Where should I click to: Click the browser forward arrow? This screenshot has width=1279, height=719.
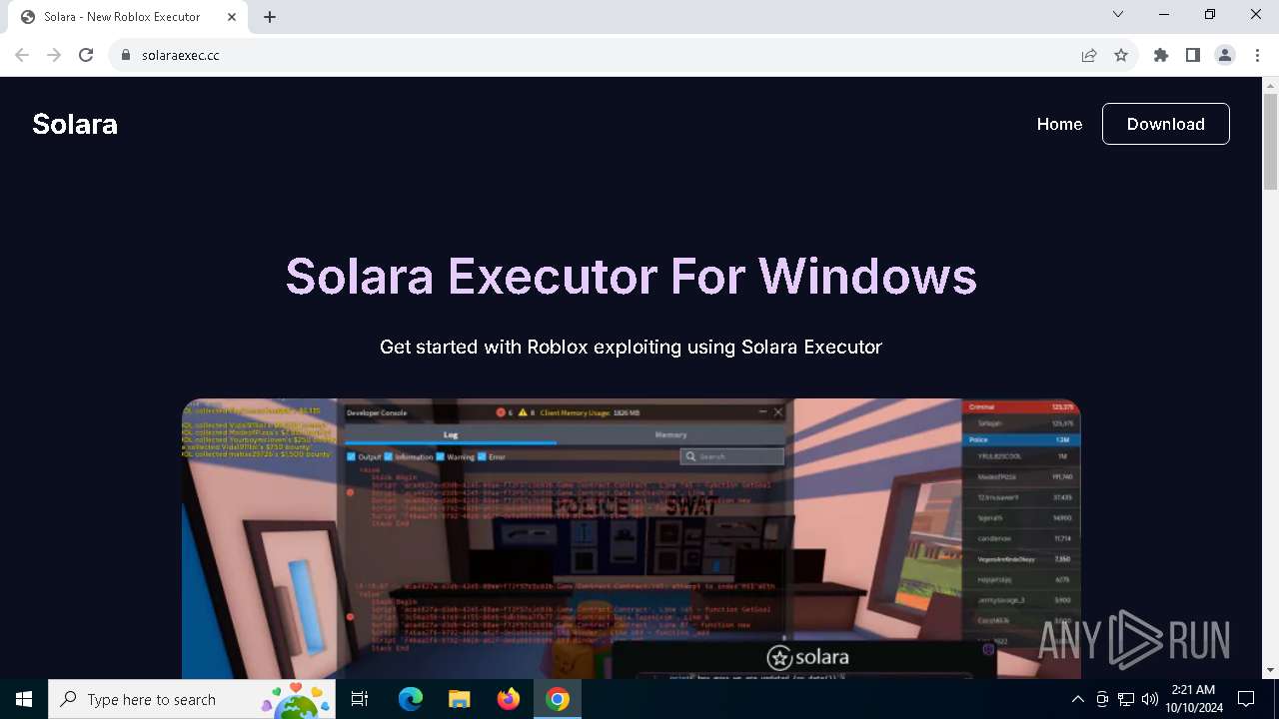(x=54, y=55)
